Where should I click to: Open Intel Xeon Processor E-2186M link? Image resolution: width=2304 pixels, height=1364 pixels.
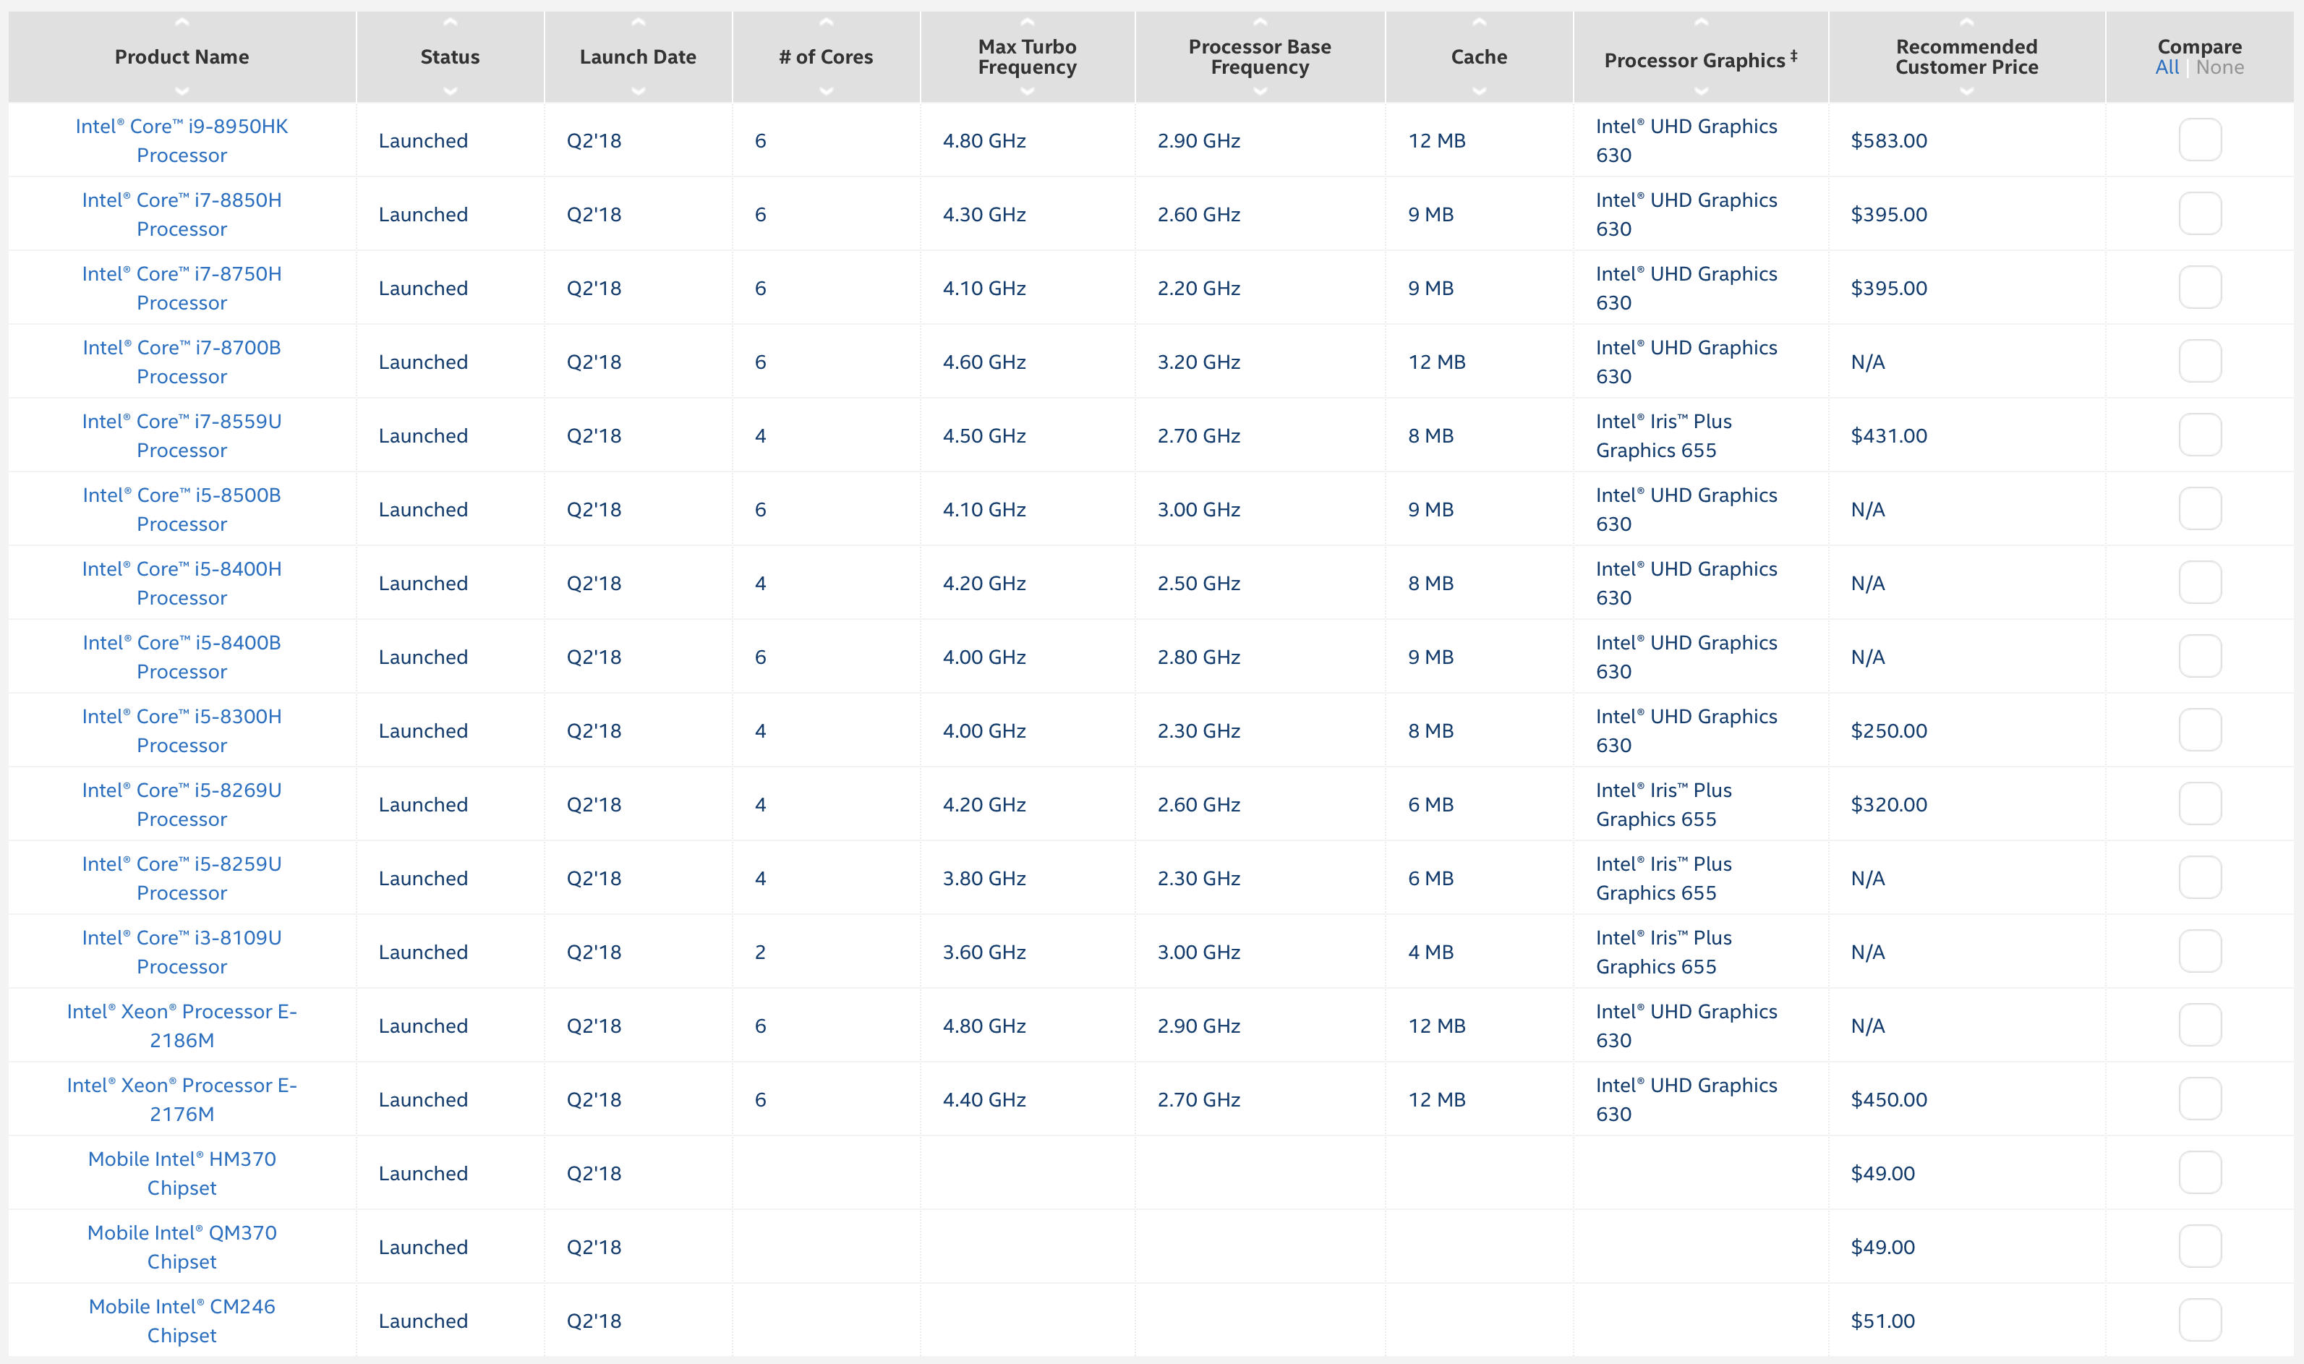[x=182, y=1026]
